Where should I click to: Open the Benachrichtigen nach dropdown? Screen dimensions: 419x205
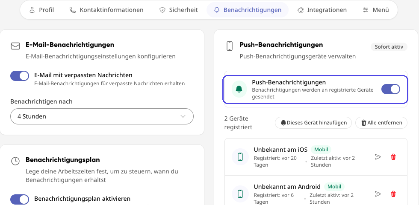102,116
